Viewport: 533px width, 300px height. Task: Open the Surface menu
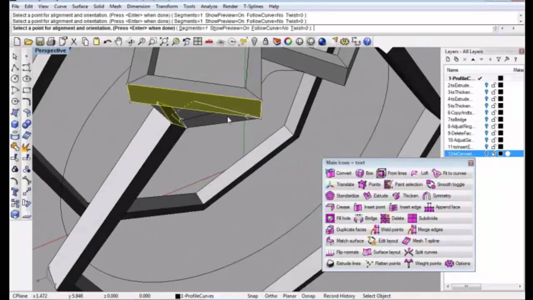80,7
